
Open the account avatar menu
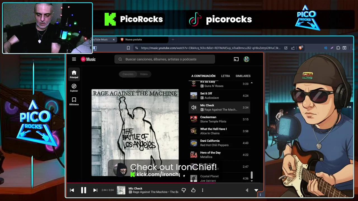point(246,59)
